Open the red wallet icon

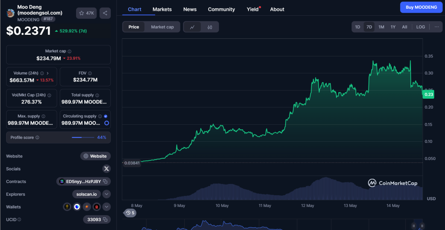[96, 207]
